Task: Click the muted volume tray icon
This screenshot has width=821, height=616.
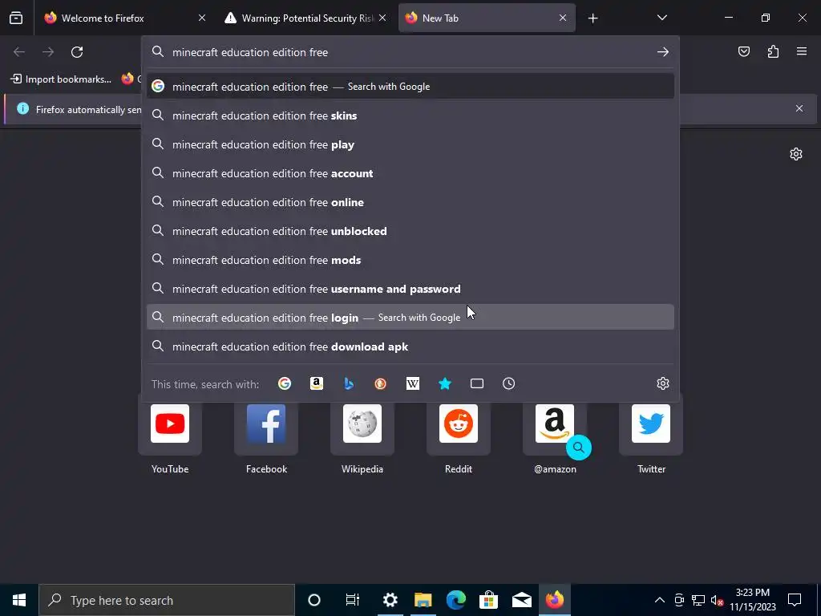Action: click(x=717, y=600)
